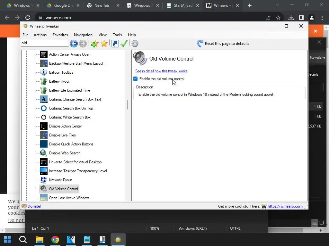Viewport: 329px width, 246px height.
Task: Click the Network Flyout icon
Action: pos(44,180)
